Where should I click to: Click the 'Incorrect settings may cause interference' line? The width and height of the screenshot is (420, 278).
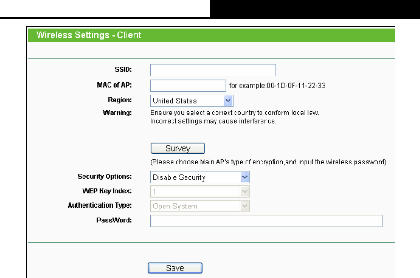tap(213, 121)
